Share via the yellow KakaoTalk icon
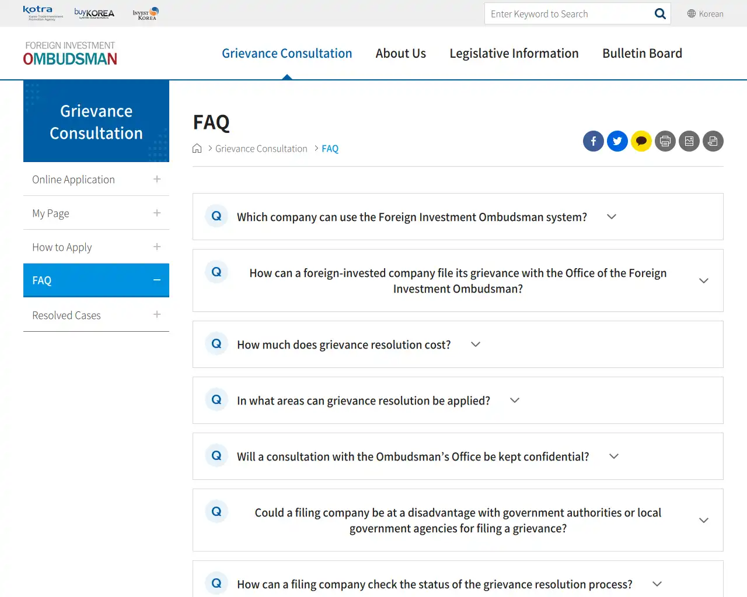The image size is (747, 597). tap(641, 141)
